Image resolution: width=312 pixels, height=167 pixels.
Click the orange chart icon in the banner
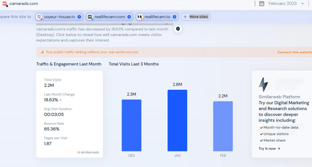pos(42,52)
